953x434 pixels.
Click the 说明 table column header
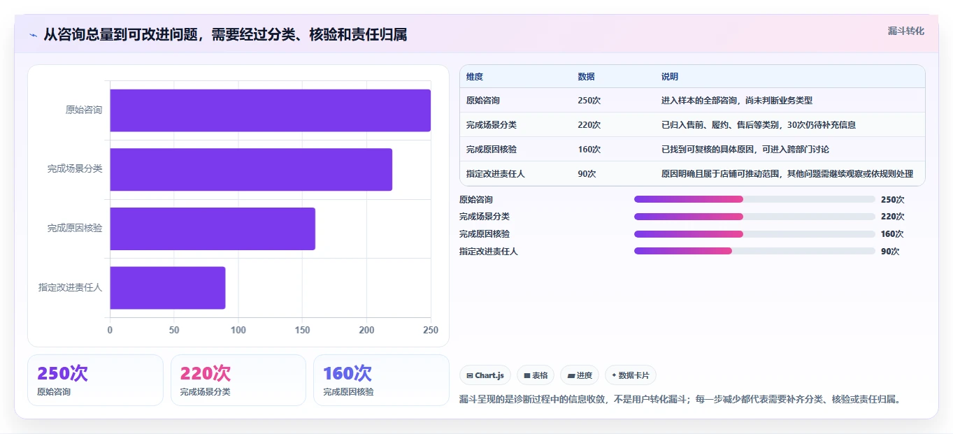pyautogui.click(x=670, y=77)
